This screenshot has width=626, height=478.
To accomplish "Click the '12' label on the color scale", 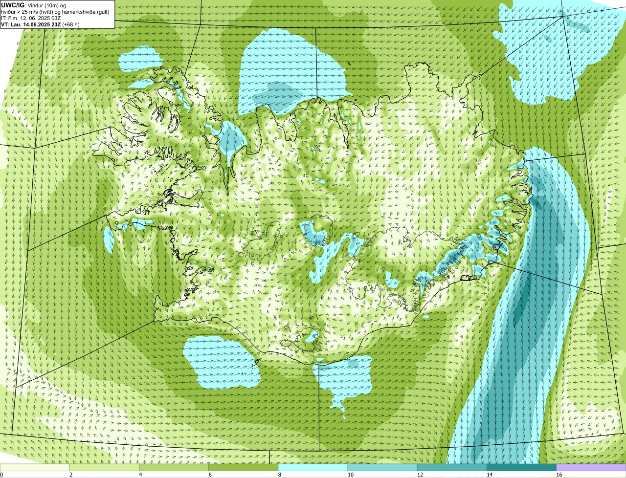I will tap(420, 475).
